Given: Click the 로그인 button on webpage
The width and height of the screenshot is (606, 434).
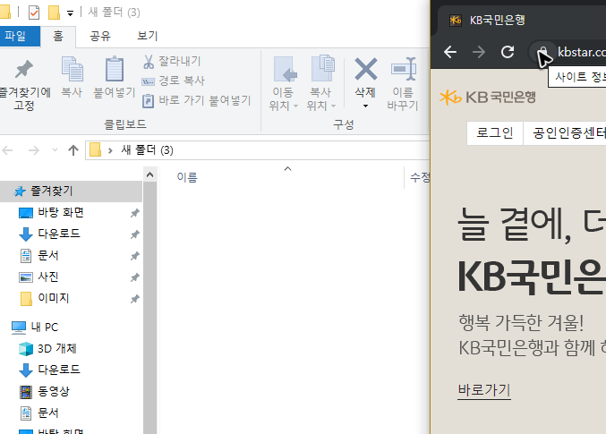Looking at the screenshot, I should (495, 133).
